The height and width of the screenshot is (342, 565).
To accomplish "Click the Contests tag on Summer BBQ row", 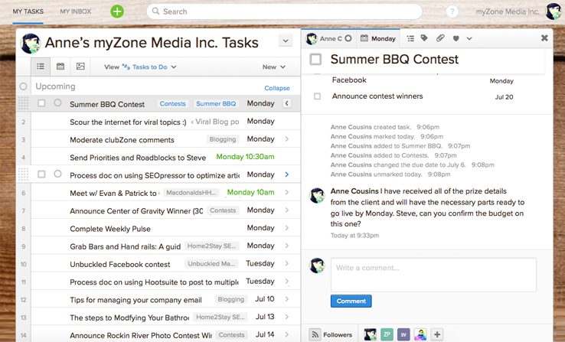I will (x=172, y=104).
